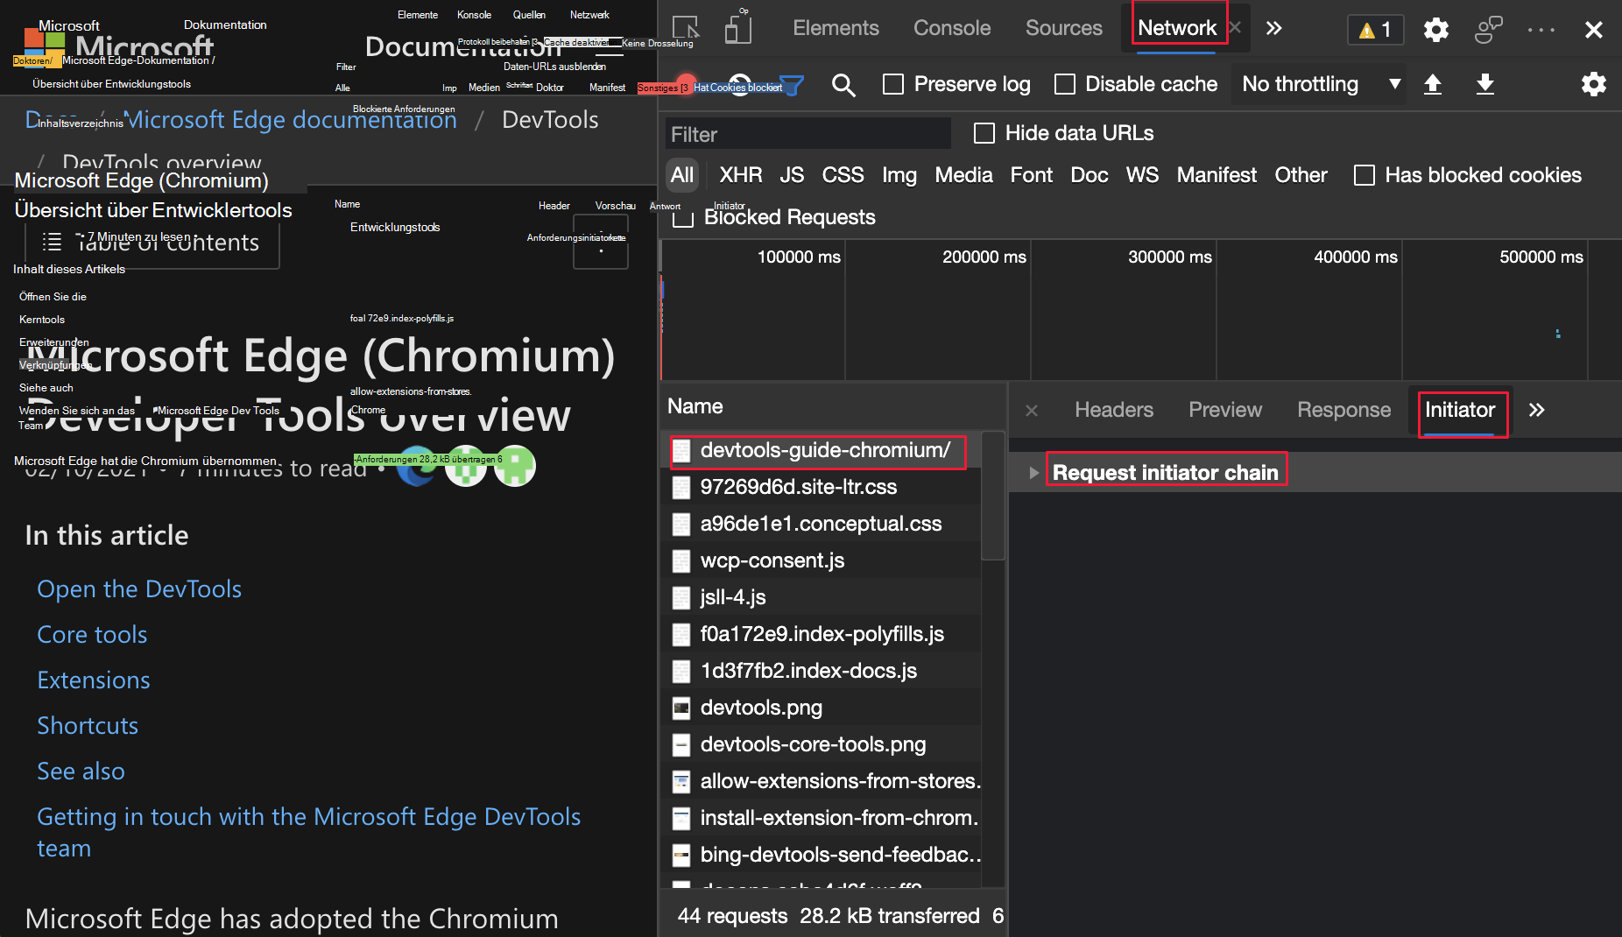
Task: Click file icon beside wcp-consent.js
Action: [x=681, y=560]
